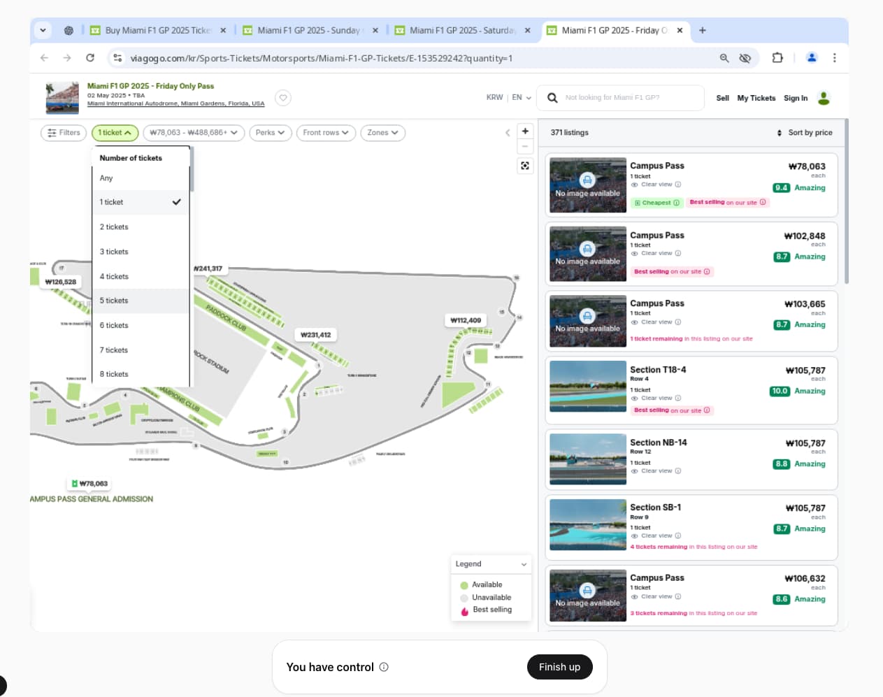The width and height of the screenshot is (883, 697).
Task: Click the eye-slash tracking protection icon
Action: 745,58
